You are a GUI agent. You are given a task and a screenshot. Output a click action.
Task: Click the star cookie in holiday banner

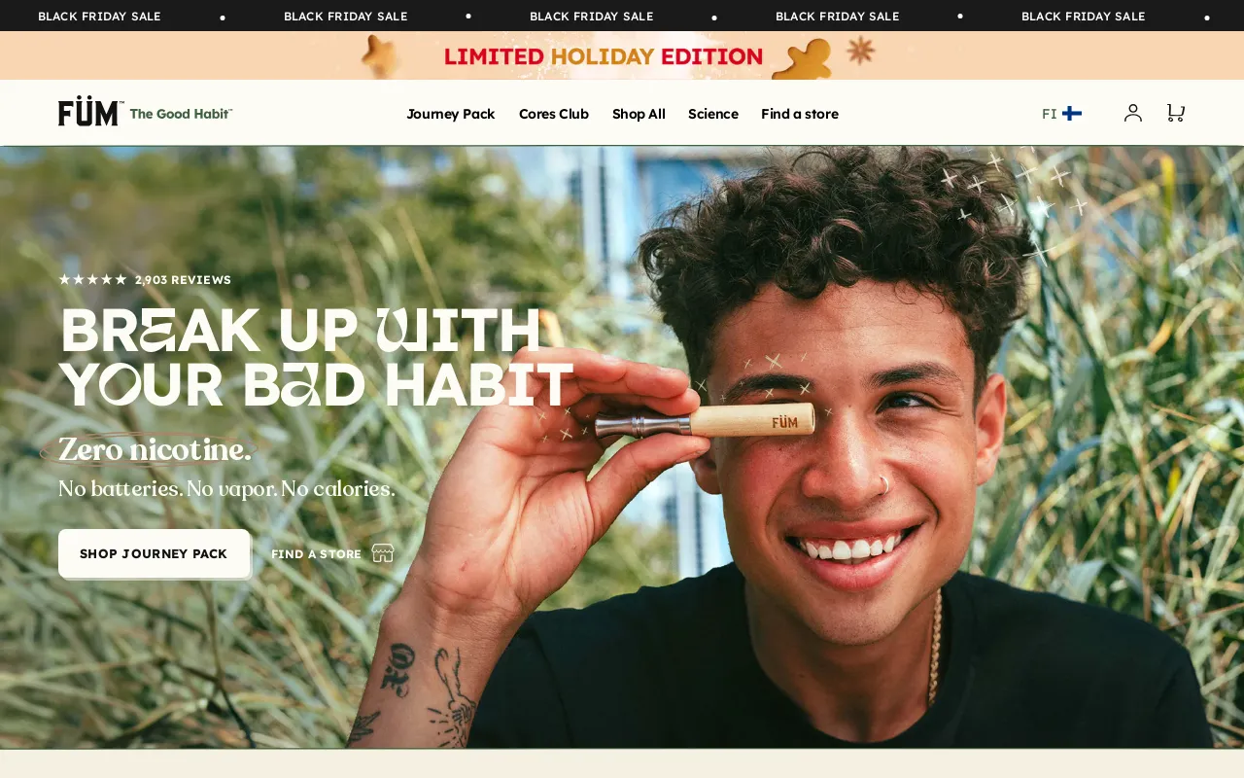382,55
